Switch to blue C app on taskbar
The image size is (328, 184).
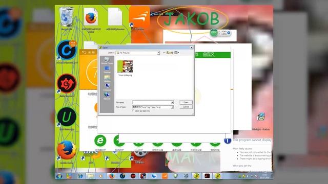(x=122, y=176)
